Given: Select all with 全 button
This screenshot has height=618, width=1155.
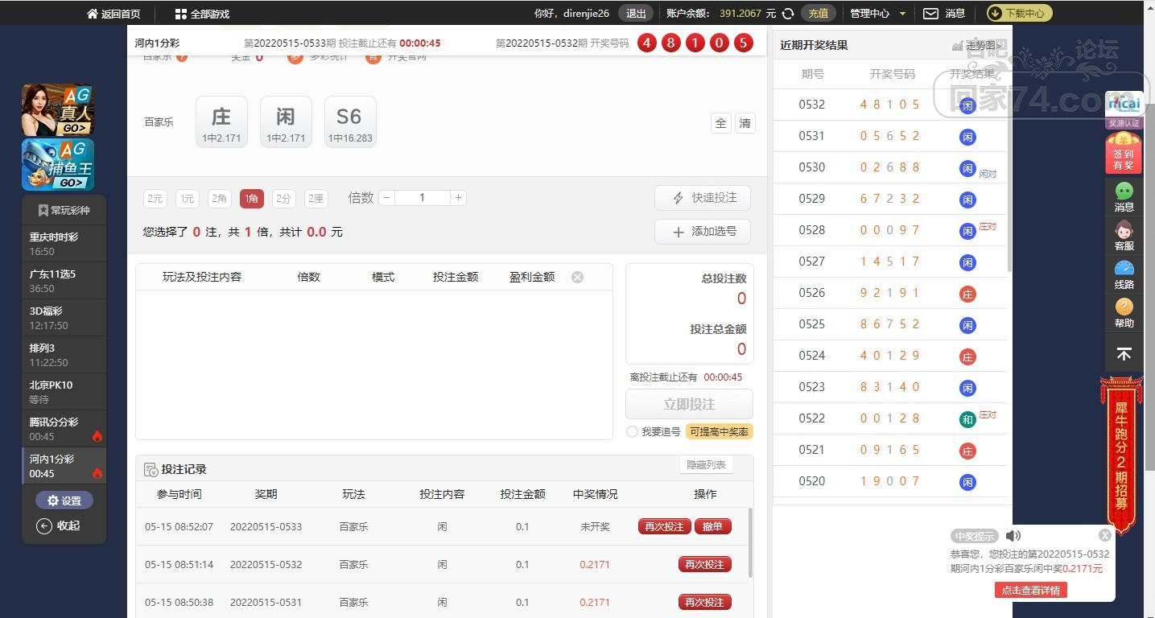Looking at the screenshot, I should [720, 123].
